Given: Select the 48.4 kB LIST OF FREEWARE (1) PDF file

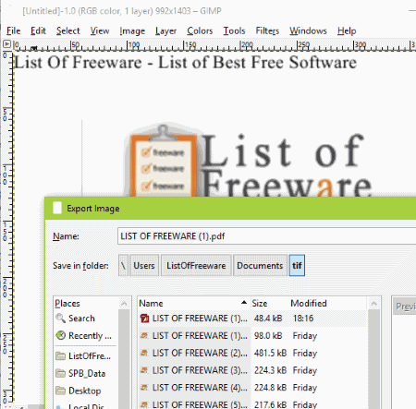Looking at the screenshot, I should (x=252, y=319).
